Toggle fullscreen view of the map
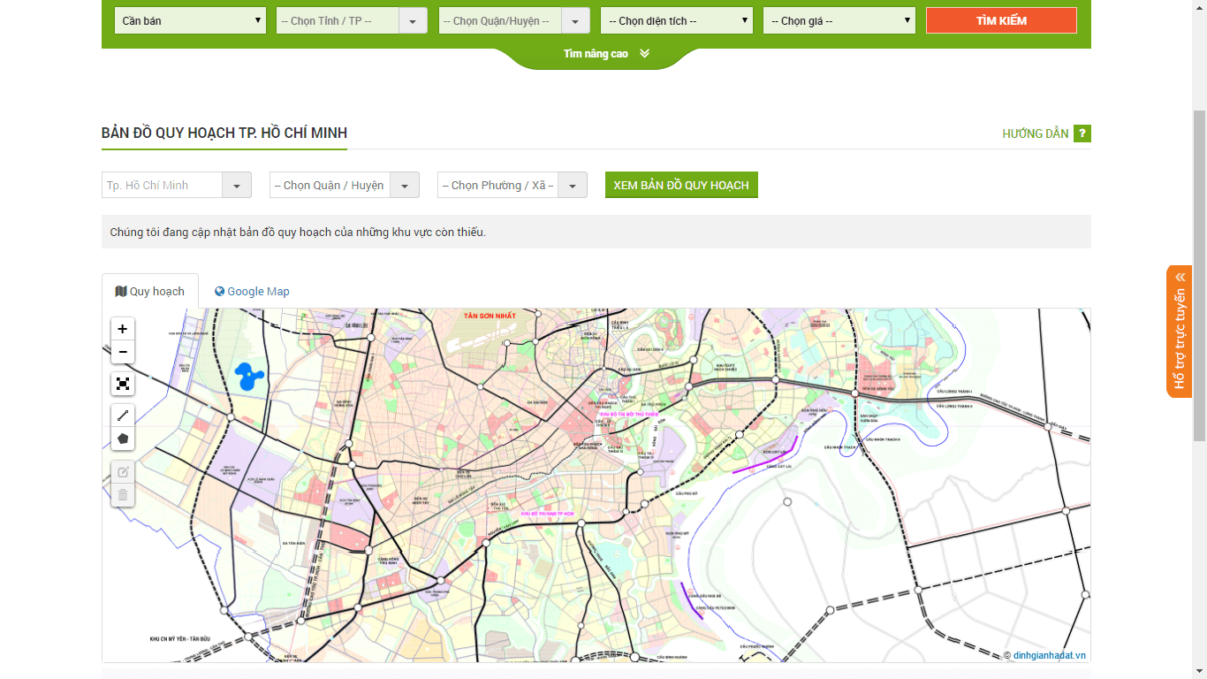 click(x=123, y=384)
